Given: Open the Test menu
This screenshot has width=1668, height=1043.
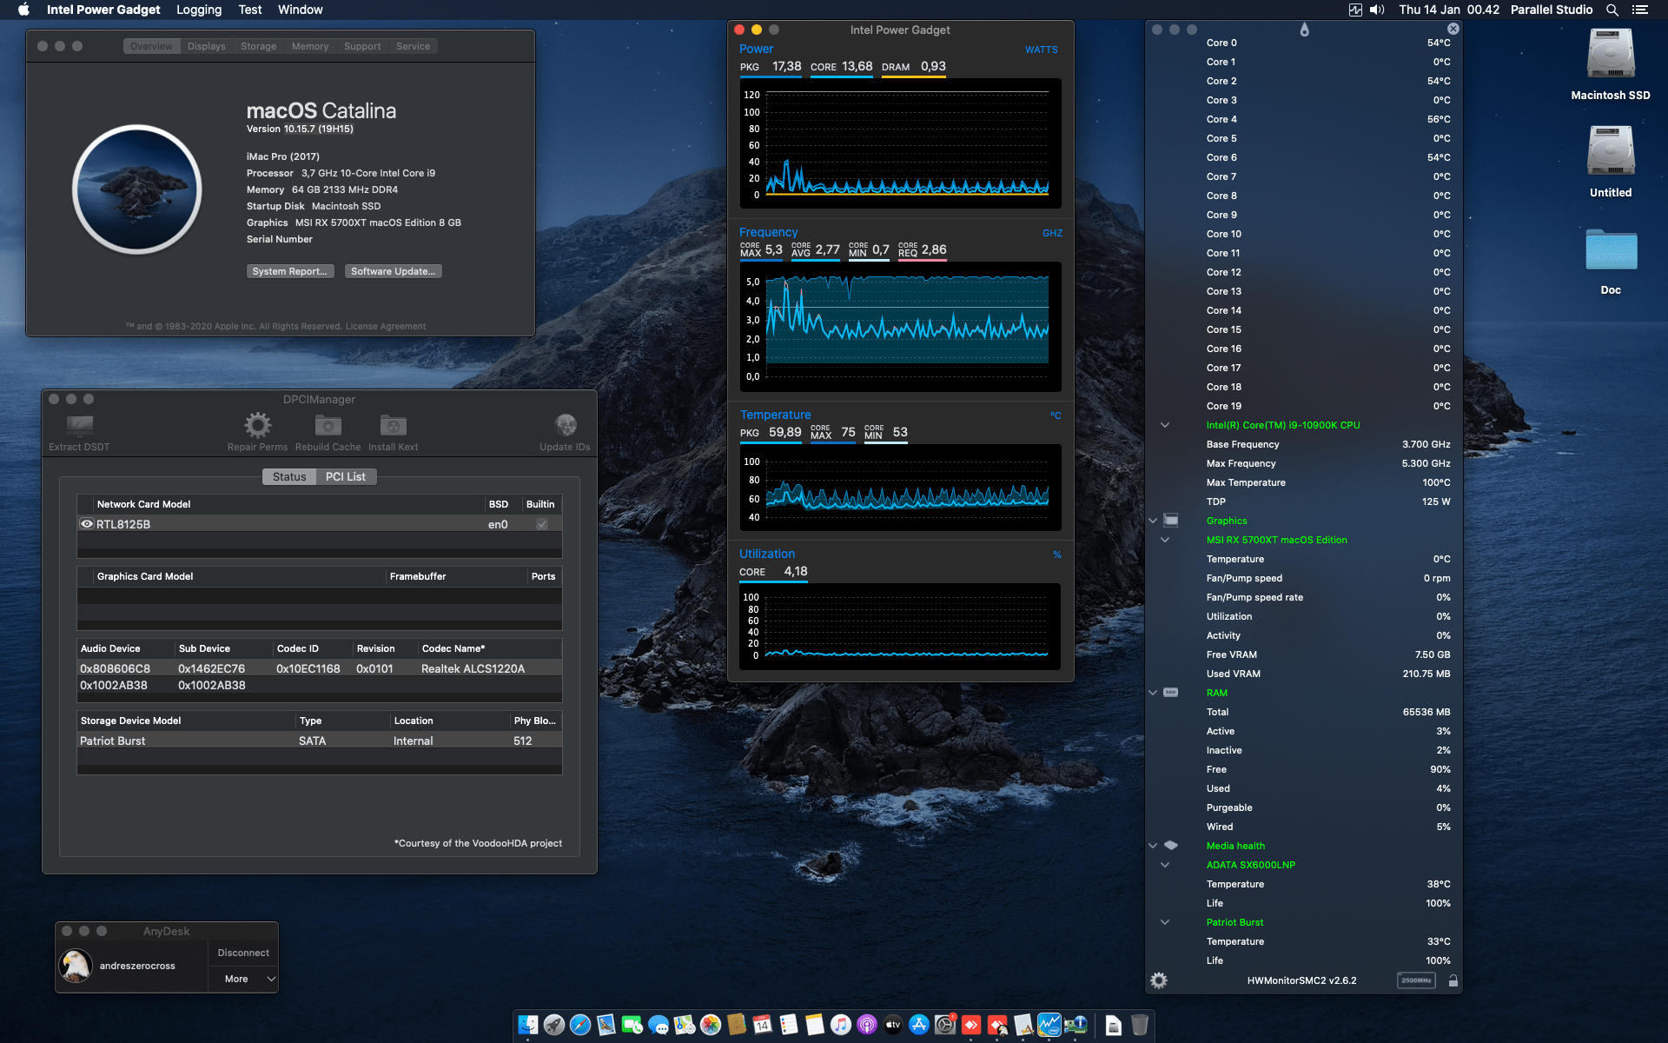Looking at the screenshot, I should point(250,10).
